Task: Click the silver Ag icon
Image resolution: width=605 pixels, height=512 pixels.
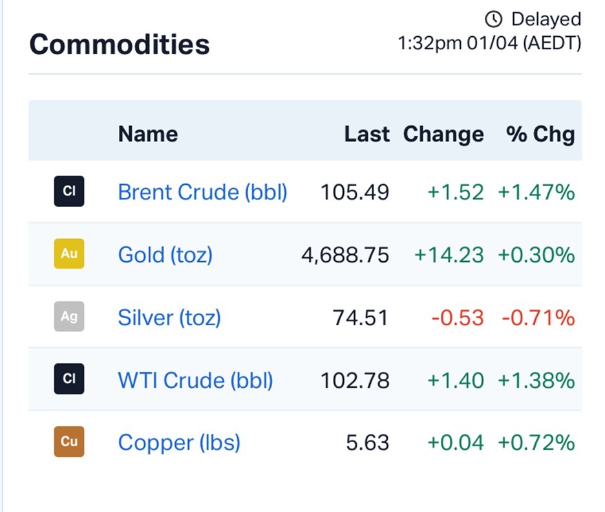Action: click(x=69, y=317)
